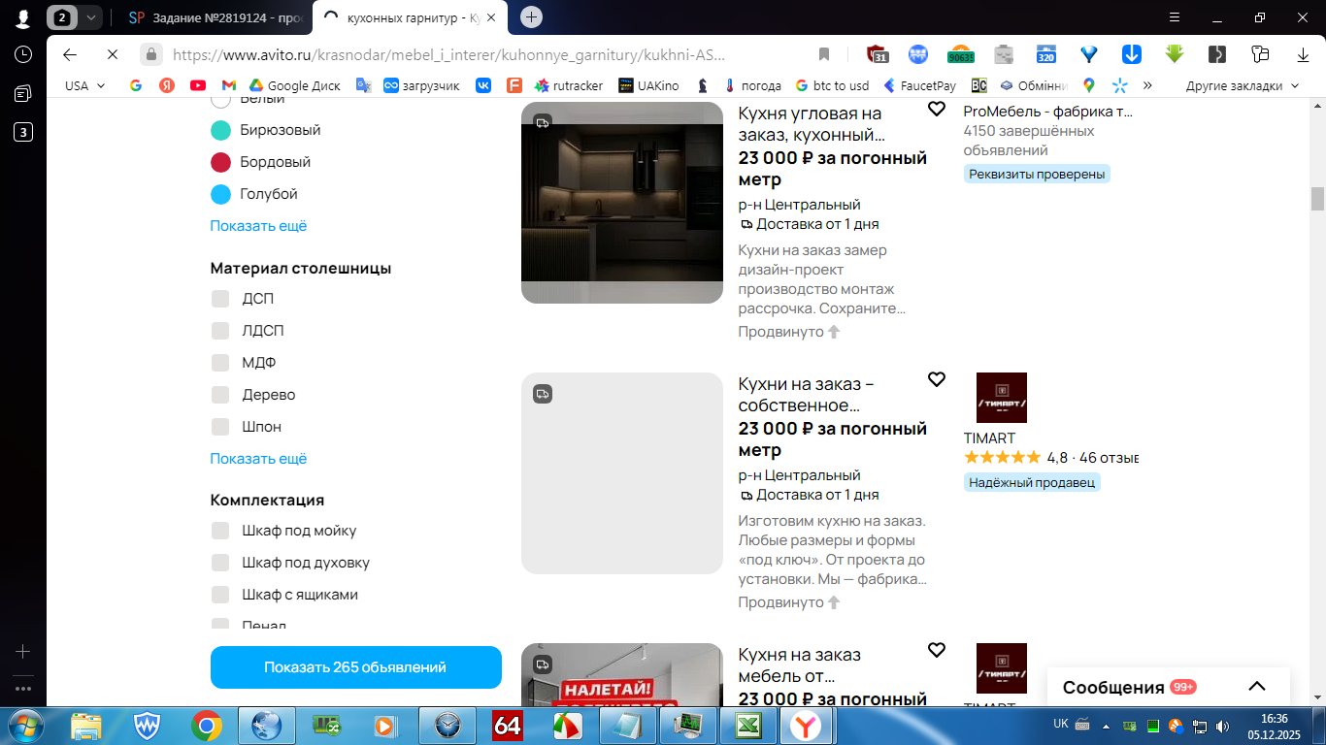Tick the МДФ checkbox
1326x745 pixels.
(x=220, y=363)
